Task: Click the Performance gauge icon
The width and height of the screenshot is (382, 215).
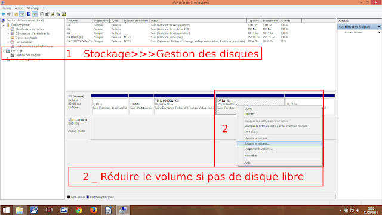Action: click(13, 42)
